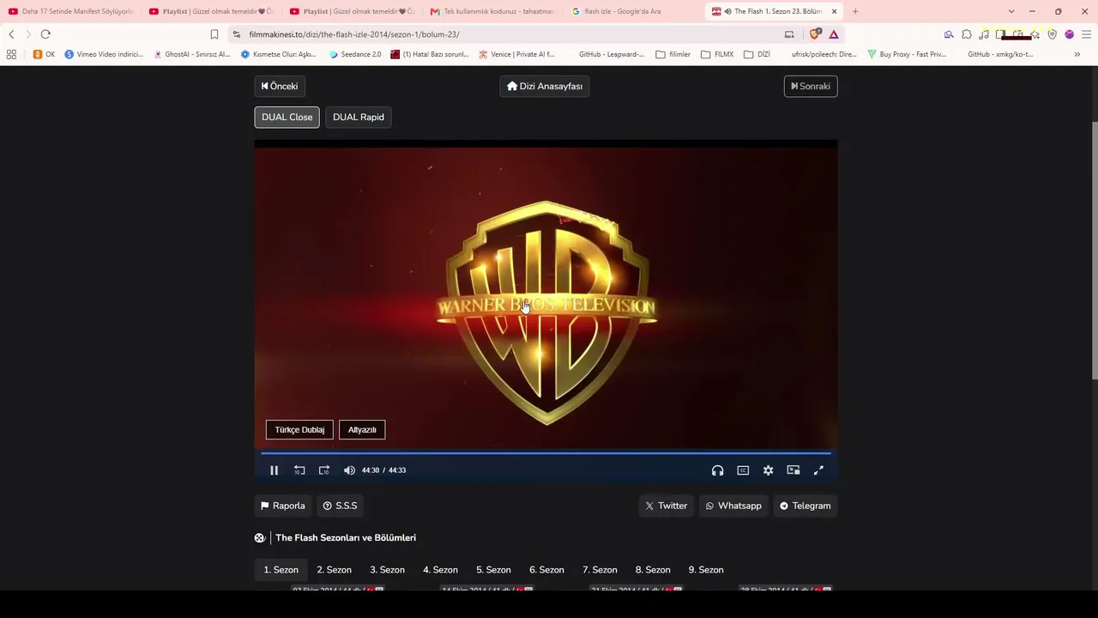Switch to the Gmail Tek kullanımlık tab
1098x618 pixels.
click(492, 11)
